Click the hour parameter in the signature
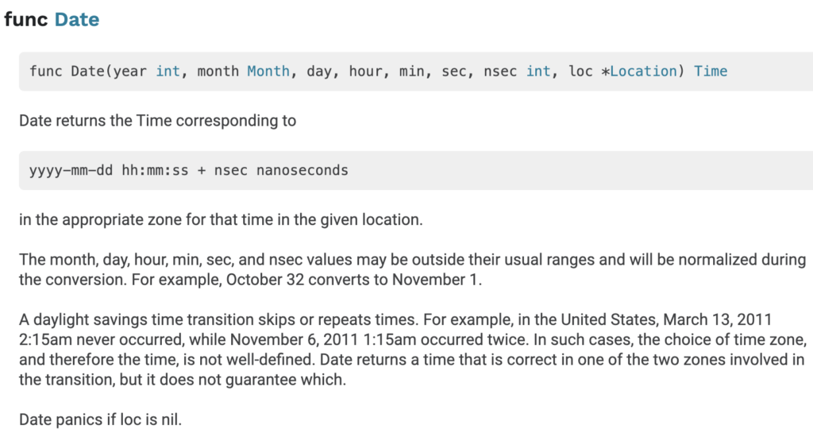The width and height of the screenshot is (813, 433). [365, 72]
